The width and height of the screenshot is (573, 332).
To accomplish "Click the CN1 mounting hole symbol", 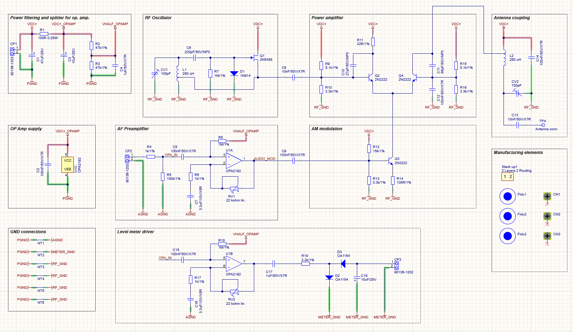I will [x=548, y=196].
